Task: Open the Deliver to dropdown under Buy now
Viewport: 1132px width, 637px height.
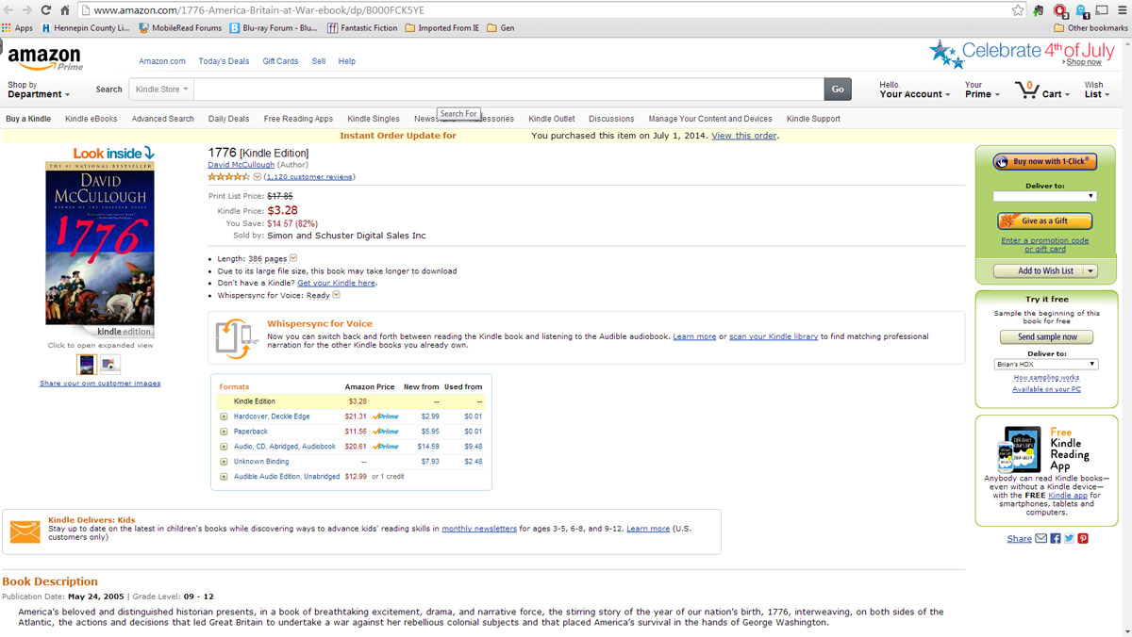Action: pyautogui.click(x=1044, y=196)
